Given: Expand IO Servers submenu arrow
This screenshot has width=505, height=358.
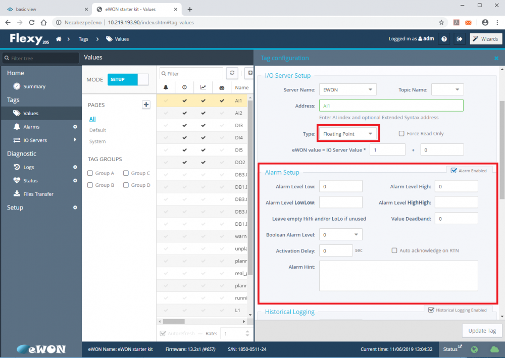Looking at the screenshot, I should [75, 140].
